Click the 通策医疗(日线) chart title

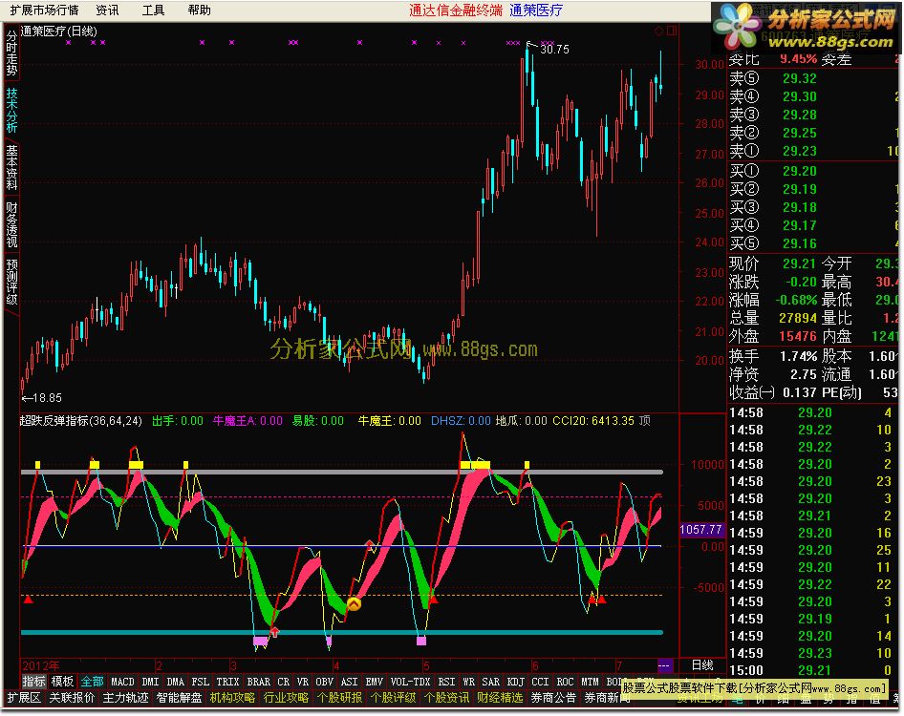pos(59,32)
